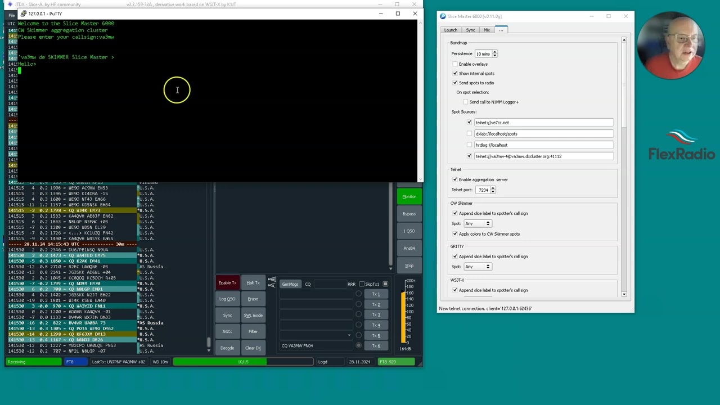Enable the hrdlog://localhost spot source
Screen dimensions: 720x405
[470, 145]
